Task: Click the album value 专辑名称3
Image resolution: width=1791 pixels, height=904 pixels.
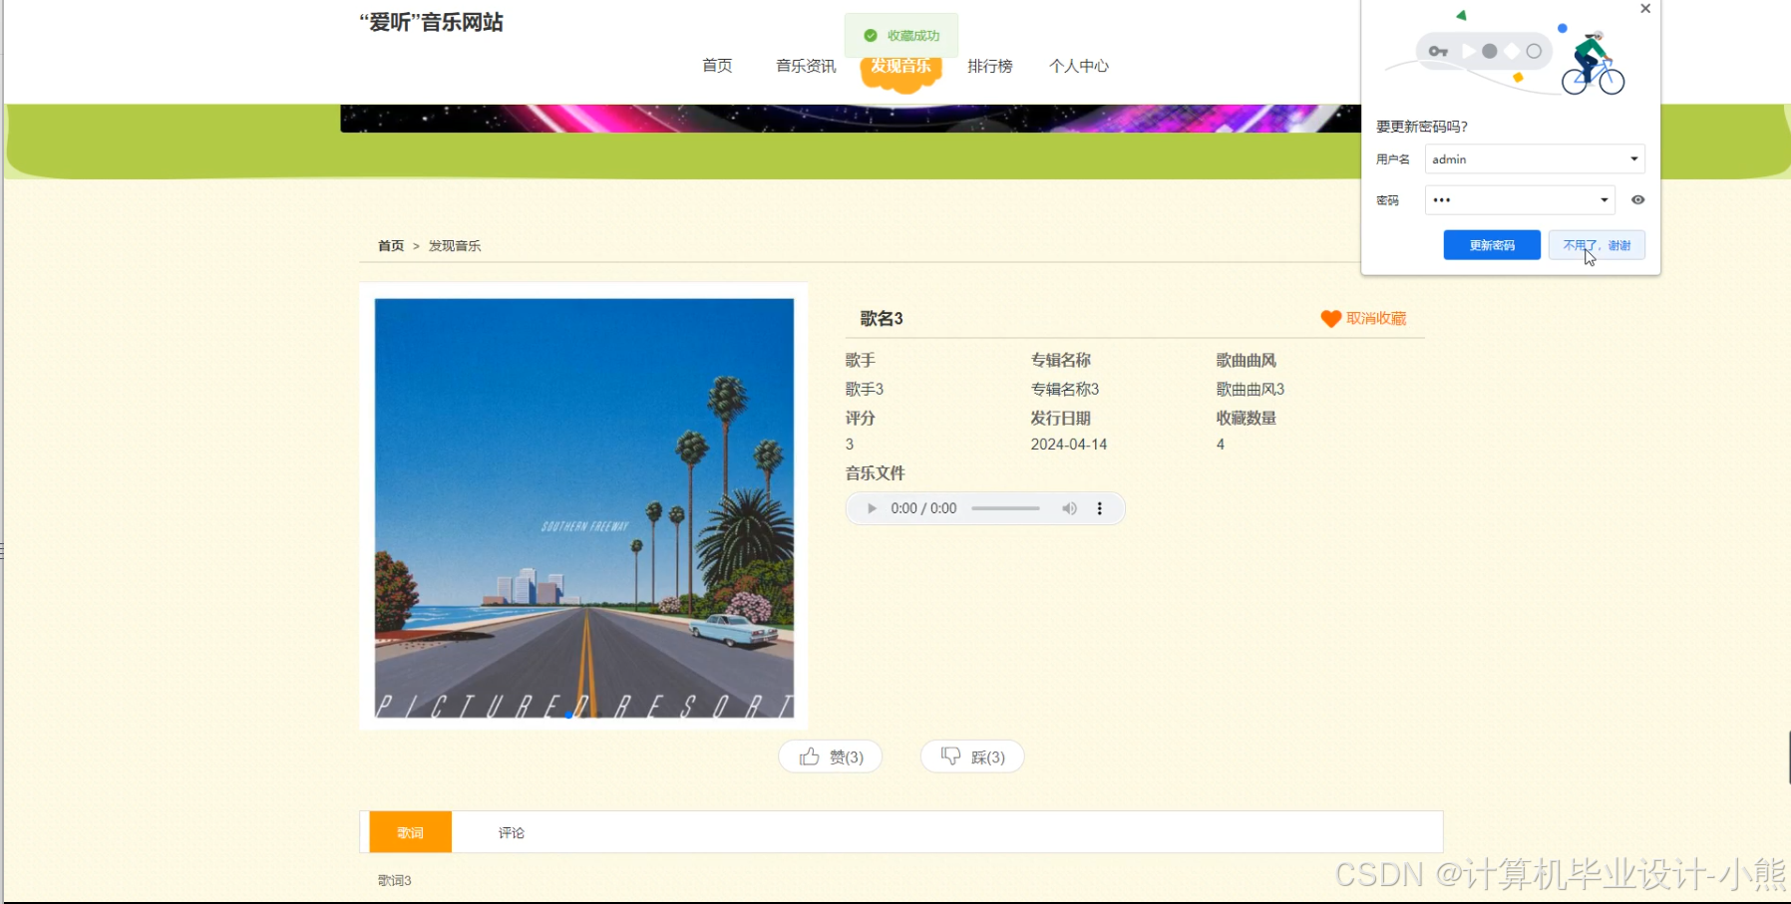Action: coord(1065,390)
